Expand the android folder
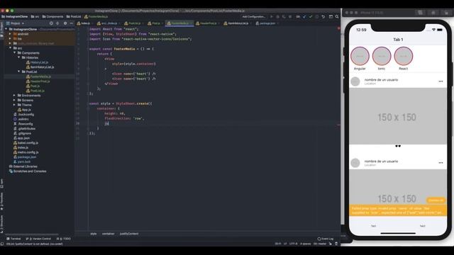Screen dimensions: 454x255 (x=11, y=34)
